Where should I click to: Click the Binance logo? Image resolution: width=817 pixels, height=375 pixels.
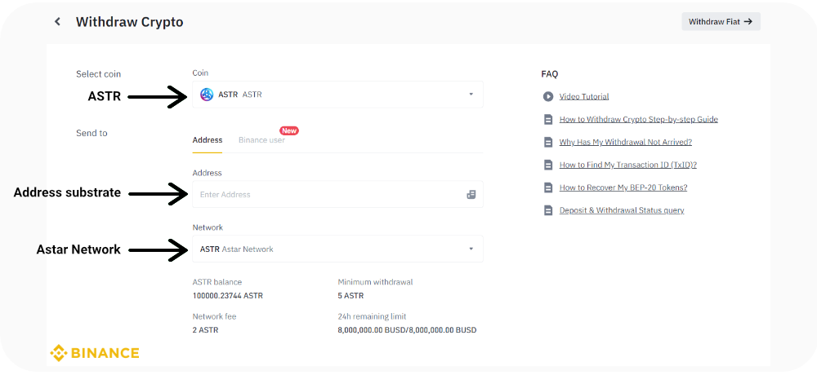click(x=95, y=353)
